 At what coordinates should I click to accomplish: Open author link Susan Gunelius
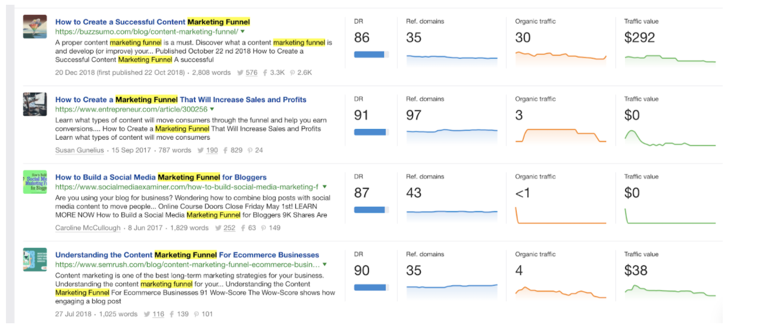coord(80,151)
